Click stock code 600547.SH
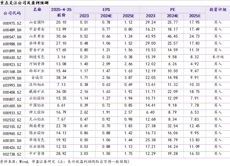 (x=12, y=37)
